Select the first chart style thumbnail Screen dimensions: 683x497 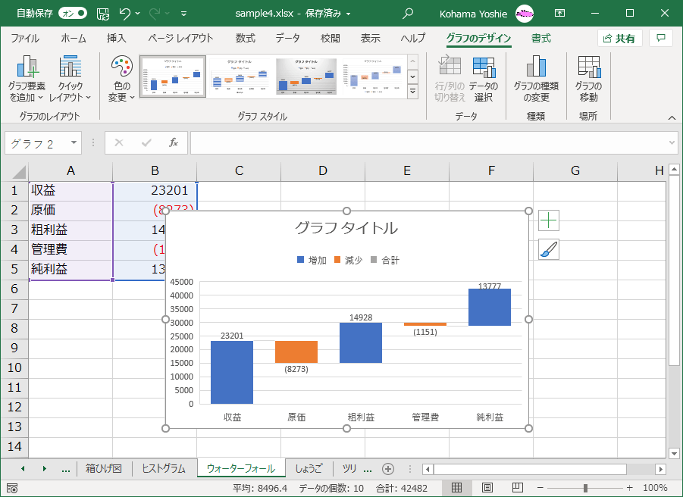click(x=173, y=77)
